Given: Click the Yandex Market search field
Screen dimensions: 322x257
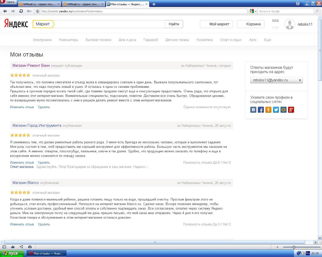Looking at the screenshot, I should click(109, 24).
